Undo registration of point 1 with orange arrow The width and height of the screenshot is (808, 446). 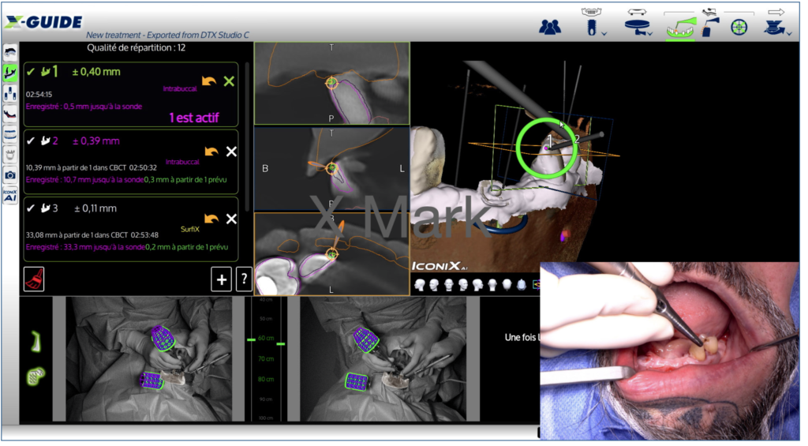pos(208,81)
